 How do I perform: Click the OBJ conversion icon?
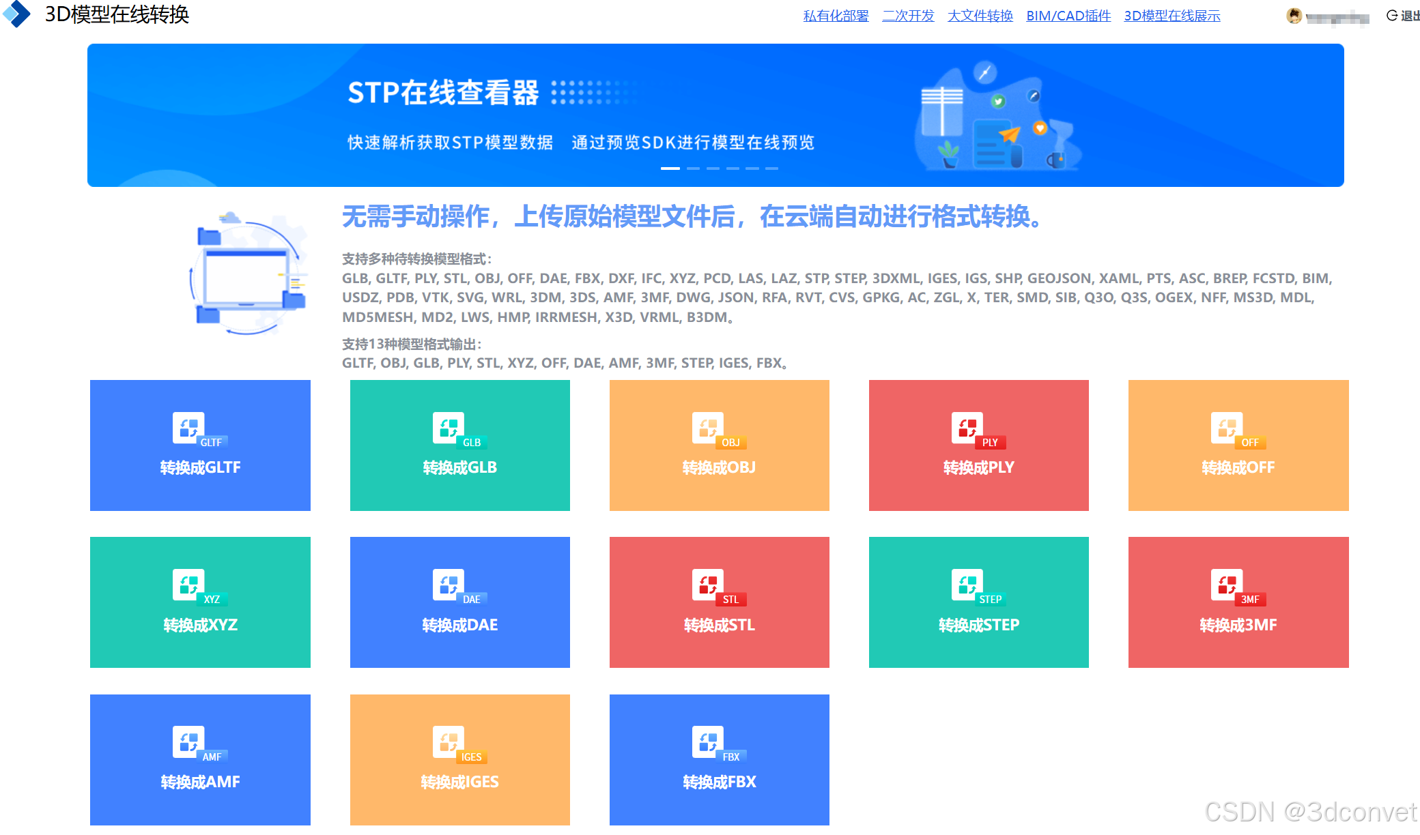point(708,428)
